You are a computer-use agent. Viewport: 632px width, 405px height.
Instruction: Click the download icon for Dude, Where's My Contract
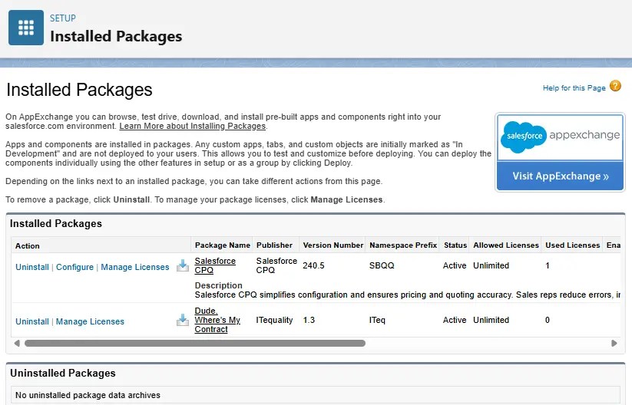click(x=183, y=320)
